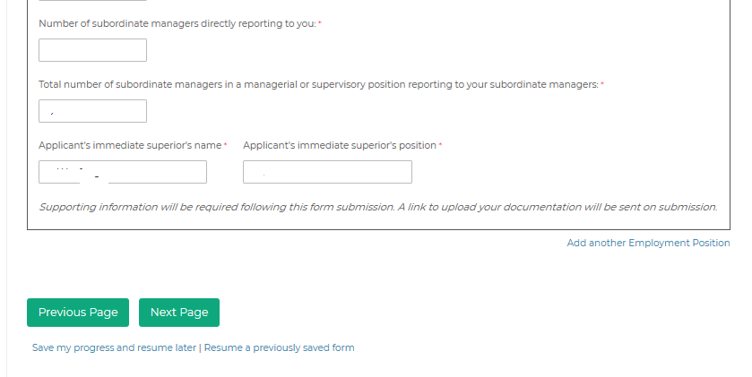Click the "Applicant's immediate superior's position" label
Viewport: 752px width, 377px height.
(x=340, y=145)
